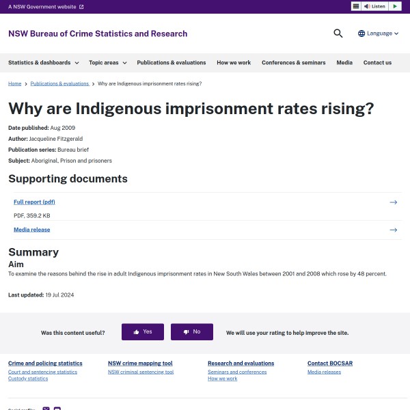The height and width of the screenshot is (410, 410).
Task: Expand the Statistics & dashboards menu
Action: click(x=43, y=63)
